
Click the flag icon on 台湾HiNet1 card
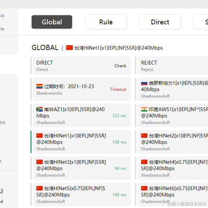[39, 136]
